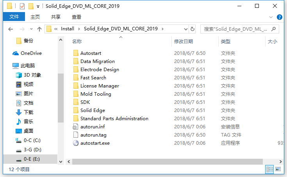
Task: Refresh the current folder view
Action: click(x=193, y=29)
